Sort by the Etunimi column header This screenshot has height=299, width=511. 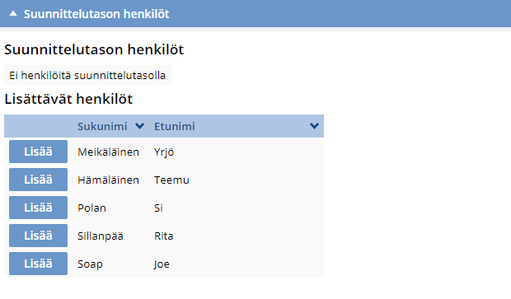(x=175, y=126)
